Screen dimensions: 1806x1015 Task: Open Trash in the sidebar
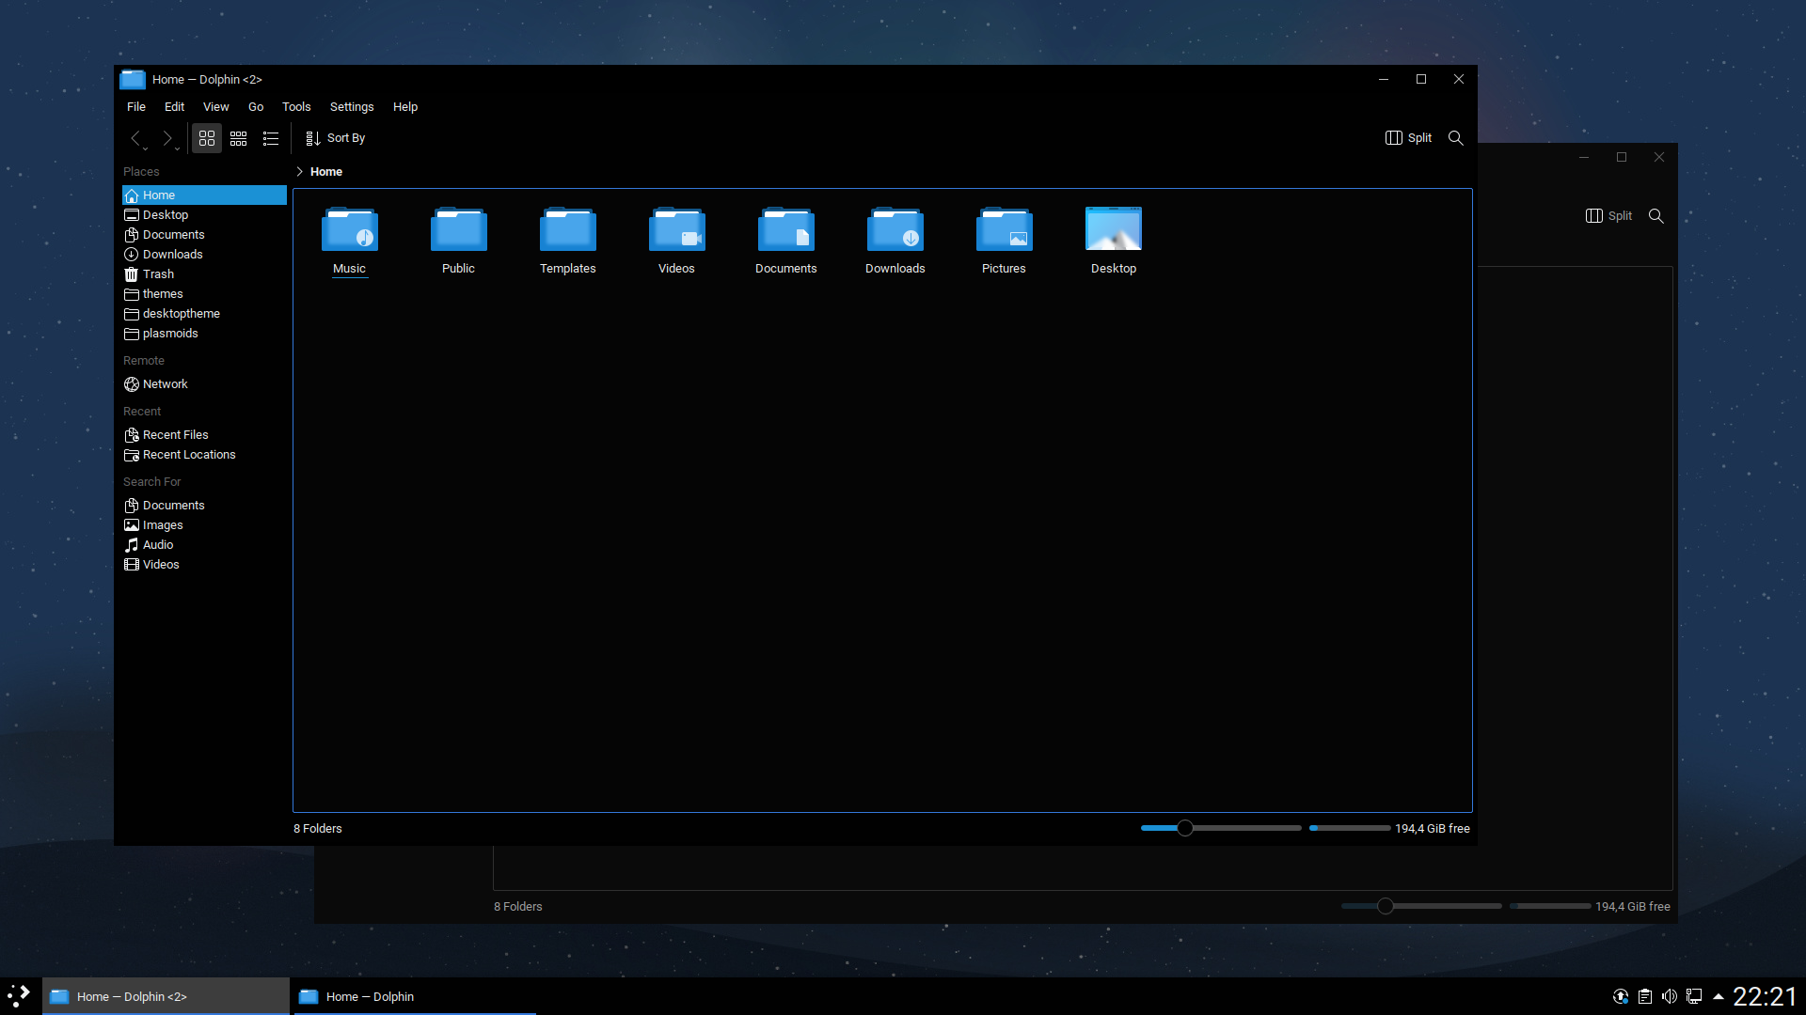[x=204, y=274]
